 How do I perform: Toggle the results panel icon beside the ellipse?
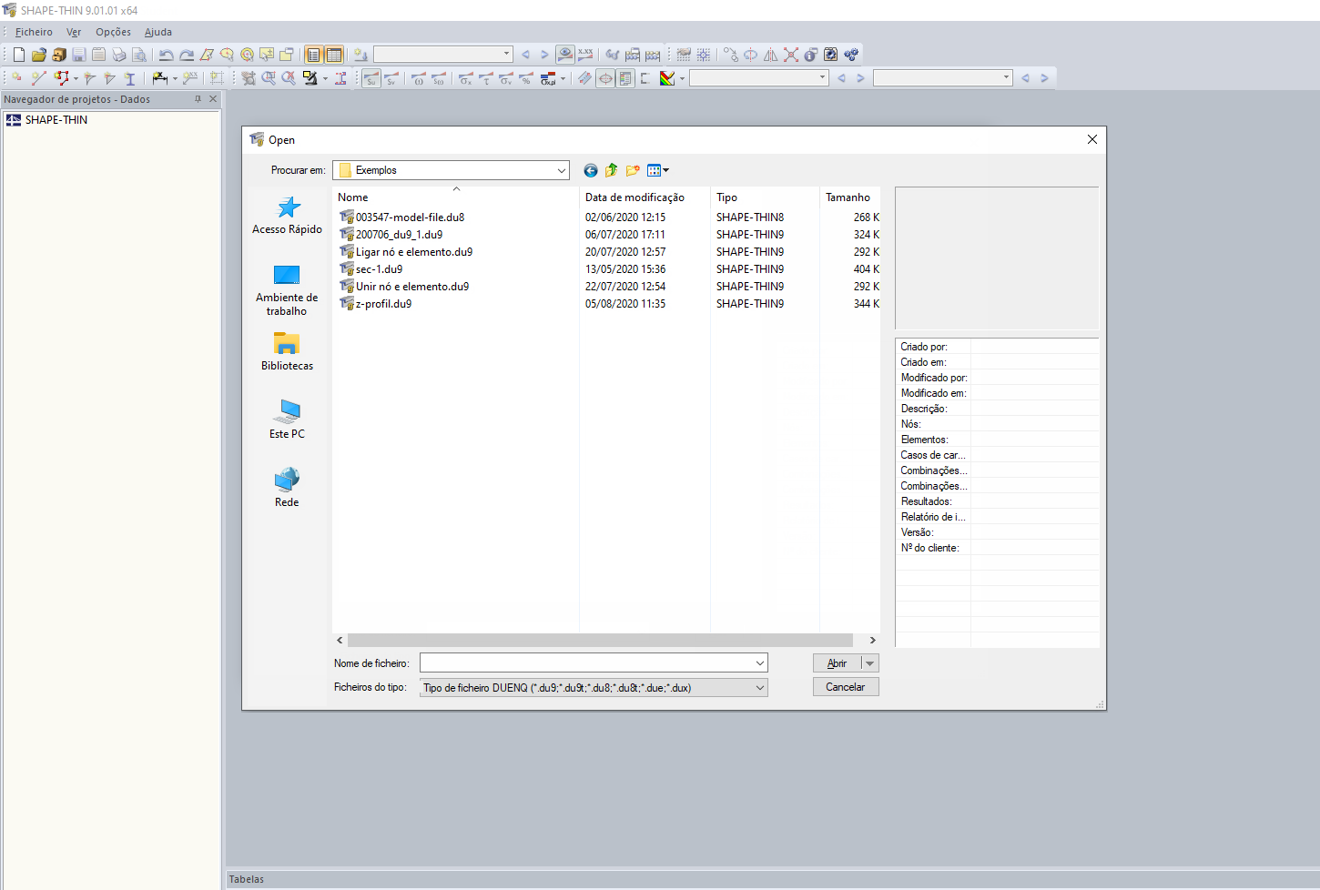click(x=625, y=78)
